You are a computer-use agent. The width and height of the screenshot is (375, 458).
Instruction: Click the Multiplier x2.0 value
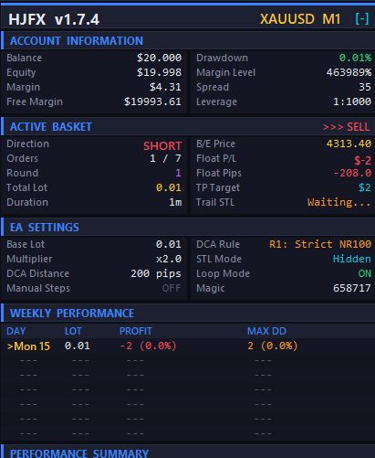pos(169,259)
